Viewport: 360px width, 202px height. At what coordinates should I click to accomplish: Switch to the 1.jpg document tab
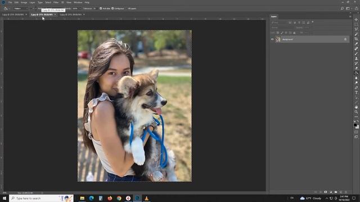(13, 15)
